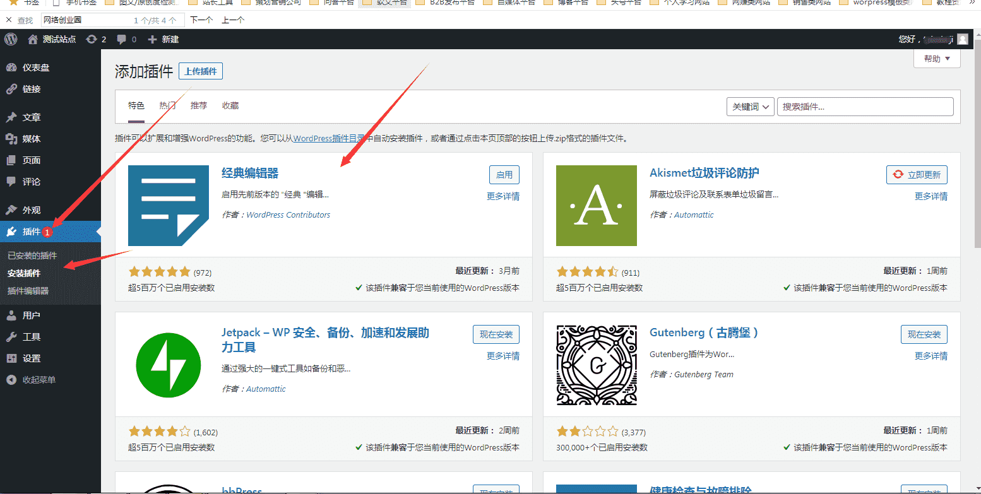Screen dimensions: 981x494
Task: Open the 插件 plugins menu
Action: point(51,232)
